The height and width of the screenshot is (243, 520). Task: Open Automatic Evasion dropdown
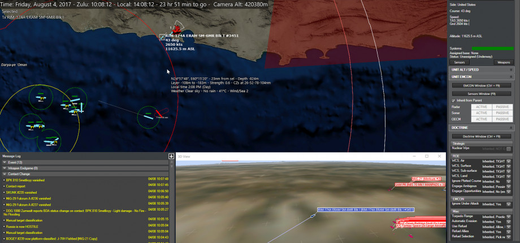coord(508,222)
